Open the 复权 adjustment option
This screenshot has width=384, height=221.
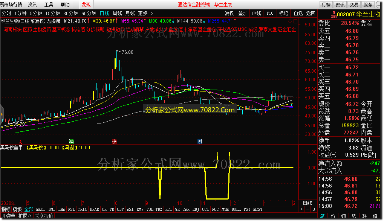coord(229,13)
